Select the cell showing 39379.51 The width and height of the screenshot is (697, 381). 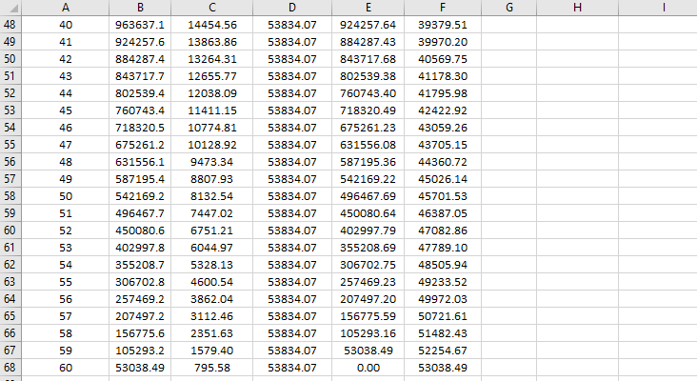tap(443, 25)
